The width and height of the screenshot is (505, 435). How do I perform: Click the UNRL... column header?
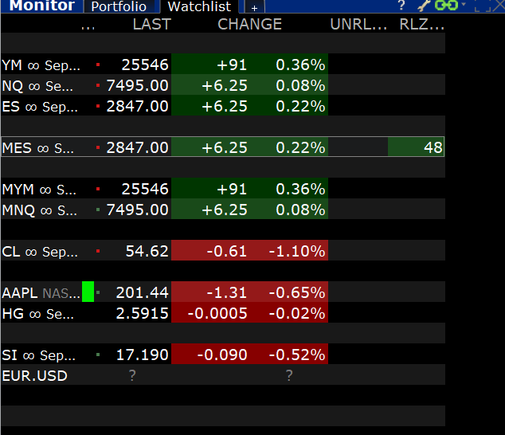(358, 24)
